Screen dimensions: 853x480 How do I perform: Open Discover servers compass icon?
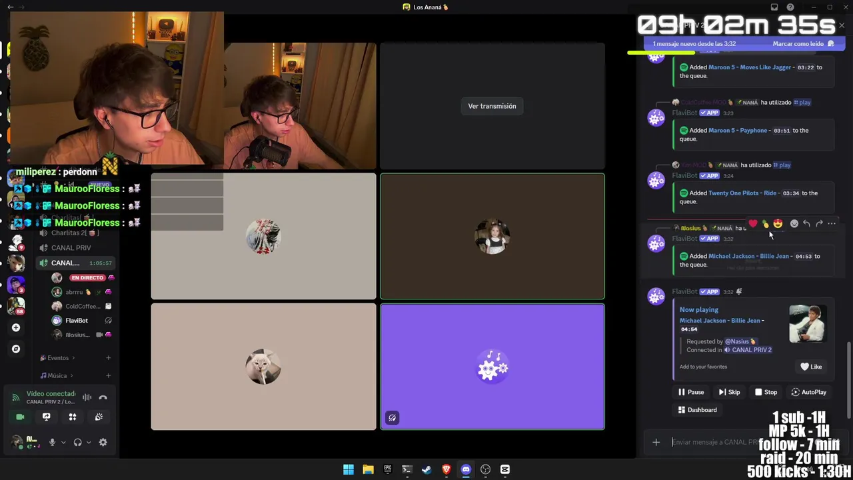point(16,349)
